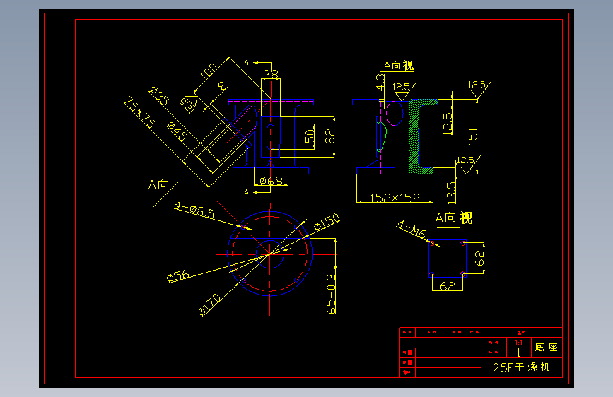The width and height of the screenshot is (613, 397).
Task: Click the 151 height dimension
Action: pos(472,136)
